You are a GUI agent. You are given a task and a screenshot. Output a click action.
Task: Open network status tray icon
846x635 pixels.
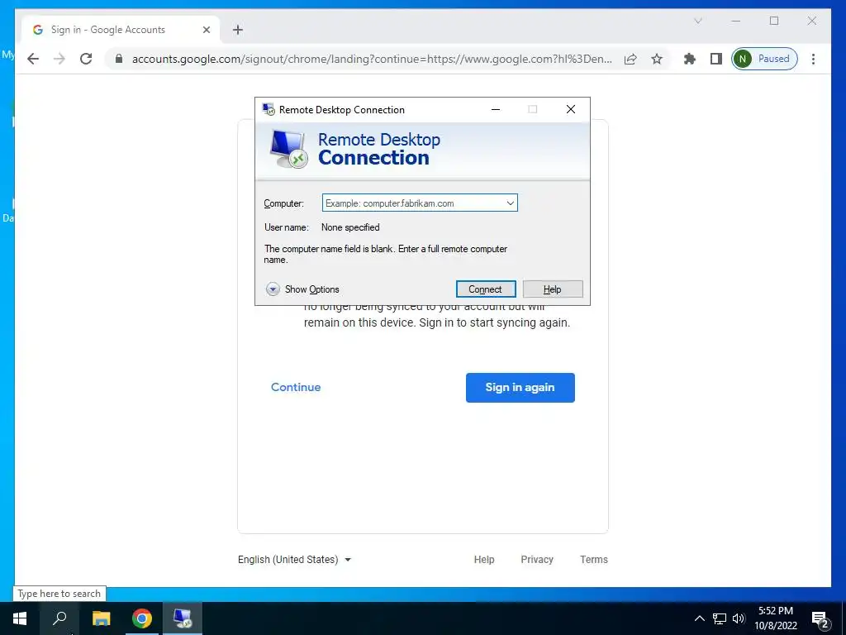point(720,618)
